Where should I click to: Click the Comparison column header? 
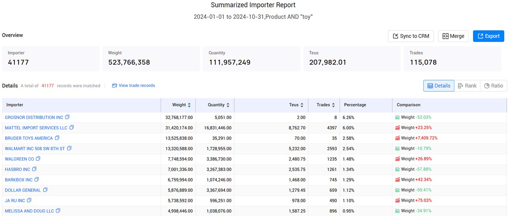pyautogui.click(x=449, y=105)
